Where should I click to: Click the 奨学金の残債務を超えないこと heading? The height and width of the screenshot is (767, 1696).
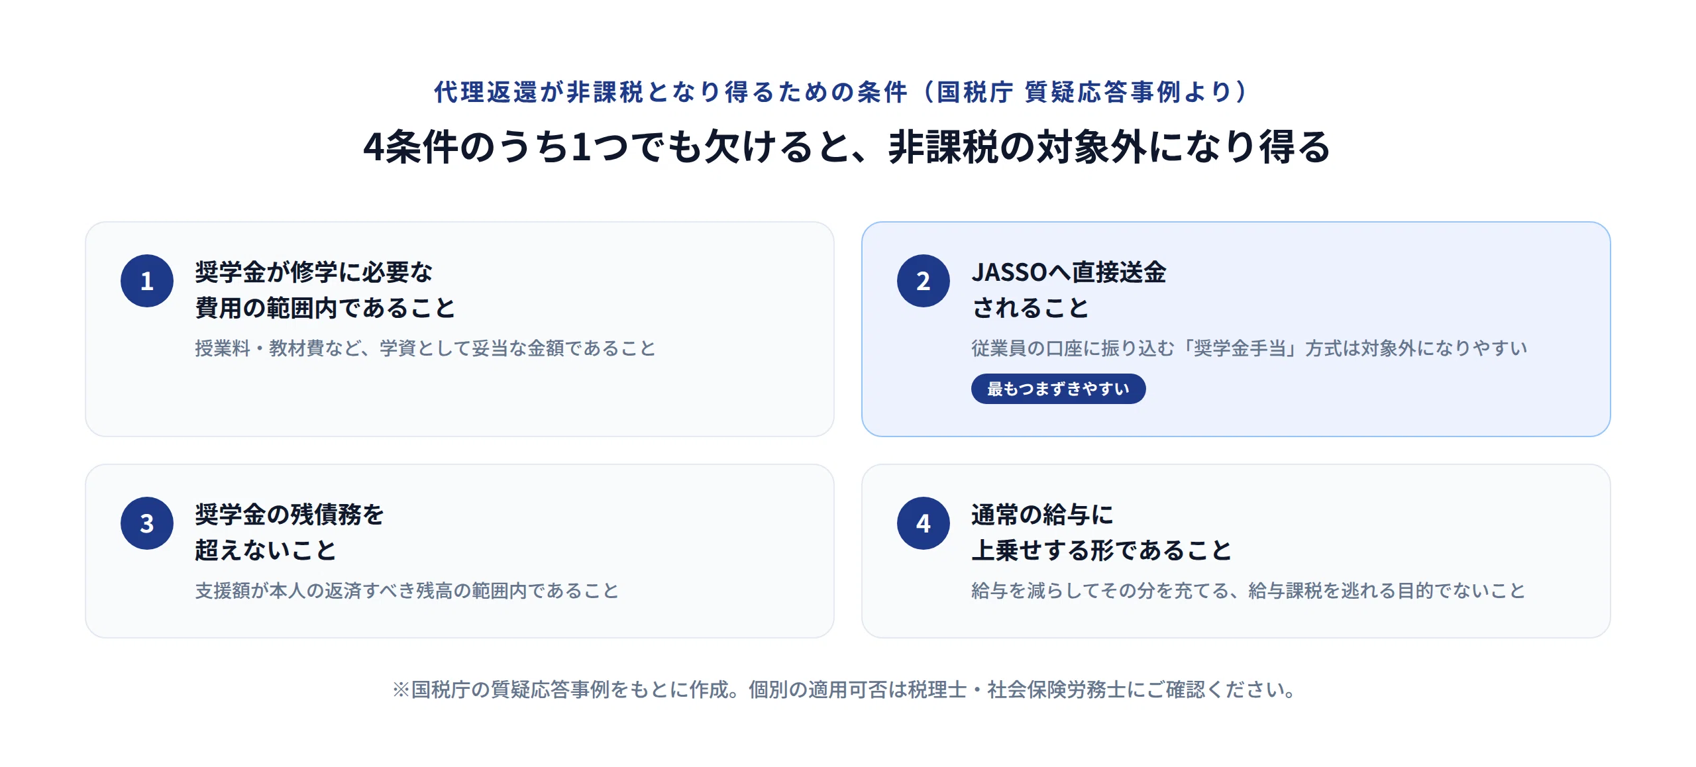click(290, 533)
